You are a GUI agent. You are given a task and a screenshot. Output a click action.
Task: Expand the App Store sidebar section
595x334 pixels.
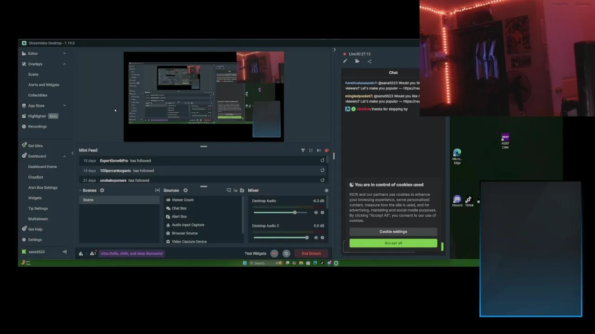(x=65, y=106)
